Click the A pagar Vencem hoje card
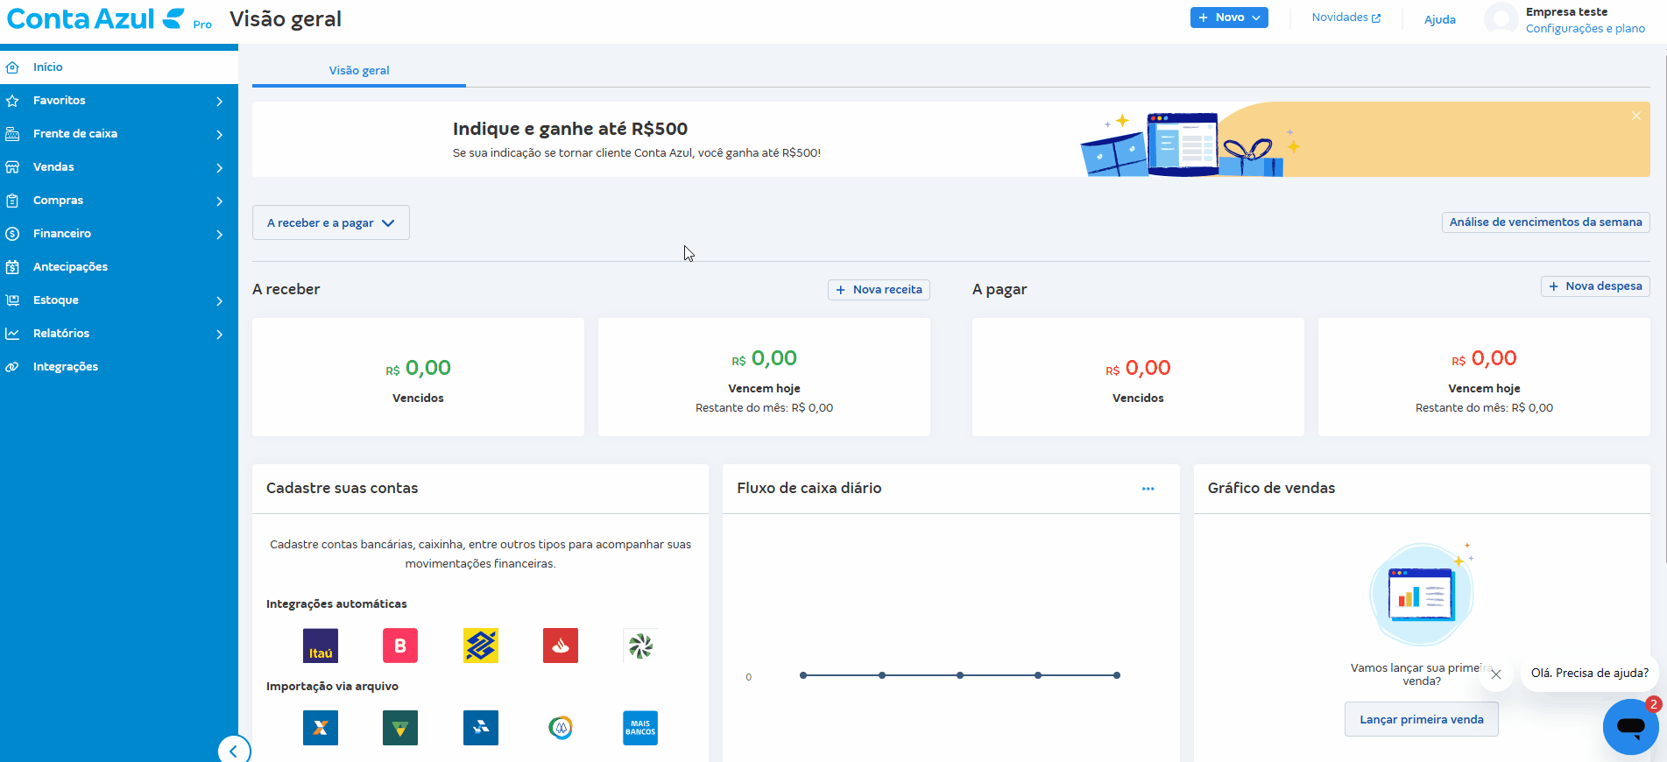This screenshot has height=762, width=1667. click(1484, 377)
